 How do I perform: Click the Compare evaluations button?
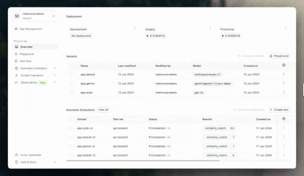(249, 110)
